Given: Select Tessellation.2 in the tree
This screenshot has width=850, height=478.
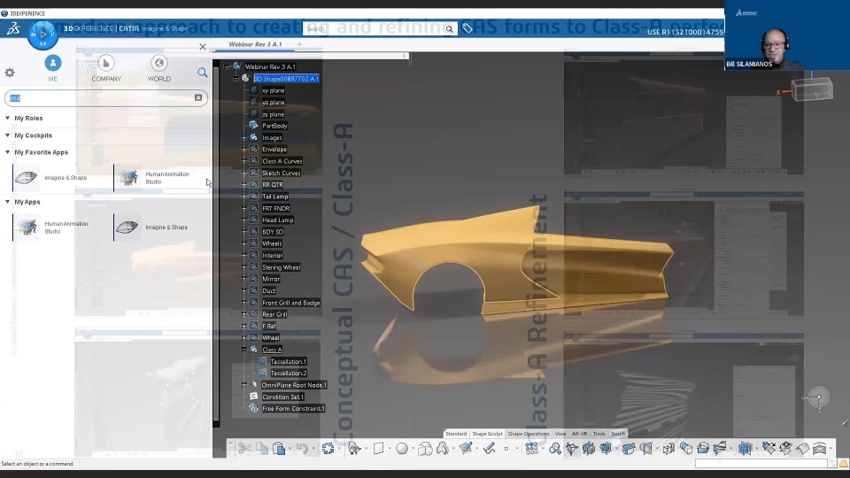Looking at the screenshot, I should 289,373.
